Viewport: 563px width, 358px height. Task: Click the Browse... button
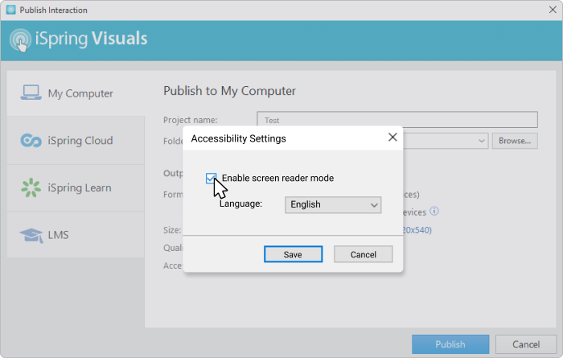515,141
